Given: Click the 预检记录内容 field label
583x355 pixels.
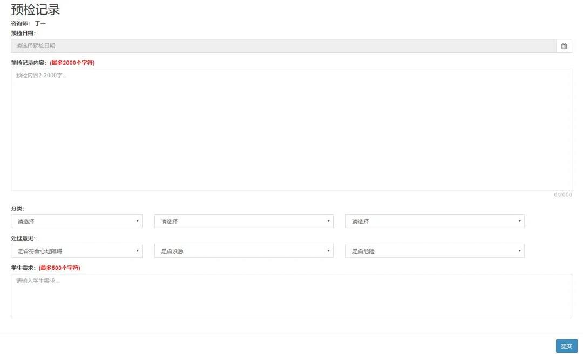Looking at the screenshot, I should click(x=29, y=63).
